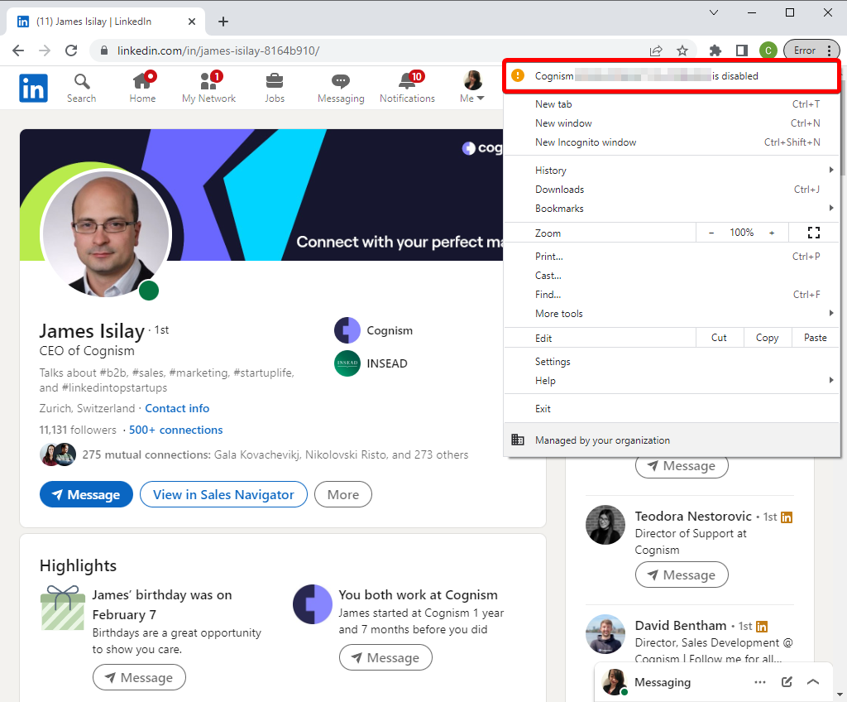This screenshot has height=702, width=847.
Task: Go to LinkedIn Home
Action: (142, 88)
